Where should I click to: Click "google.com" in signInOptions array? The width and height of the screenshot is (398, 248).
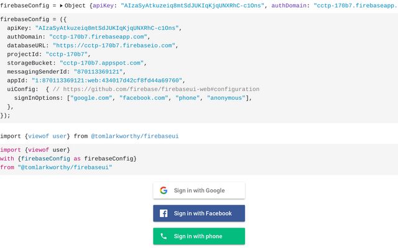pos(91,98)
